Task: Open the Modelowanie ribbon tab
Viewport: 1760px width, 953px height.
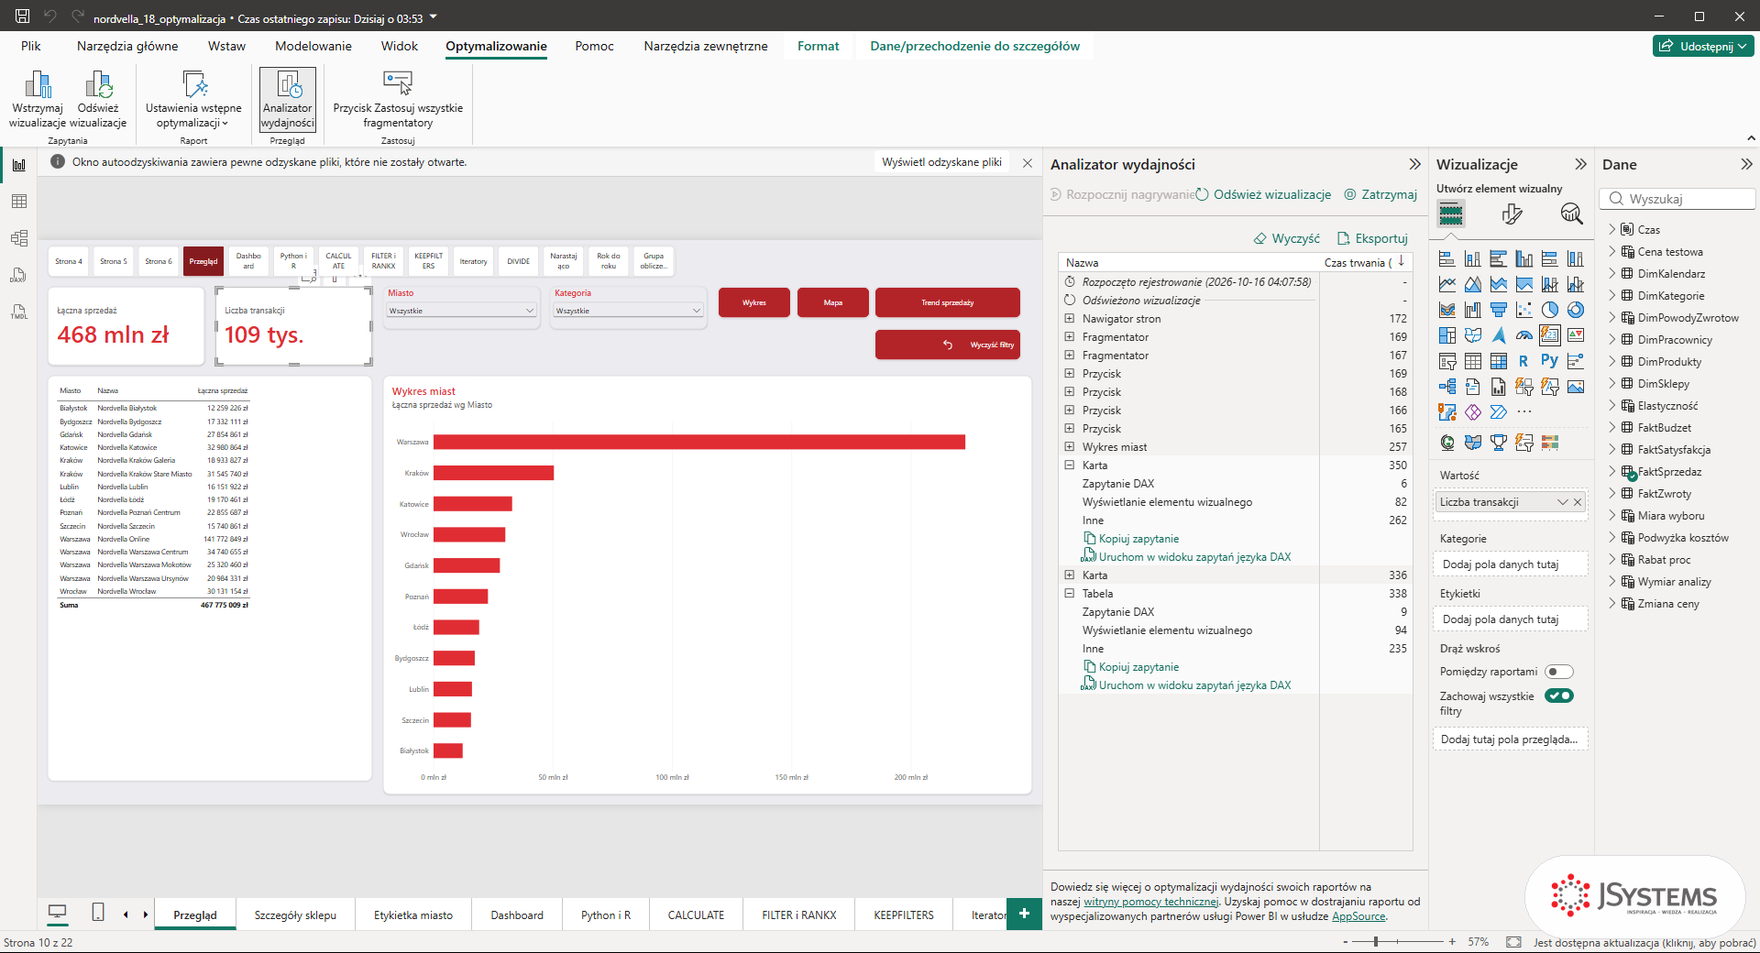Action: 313,46
